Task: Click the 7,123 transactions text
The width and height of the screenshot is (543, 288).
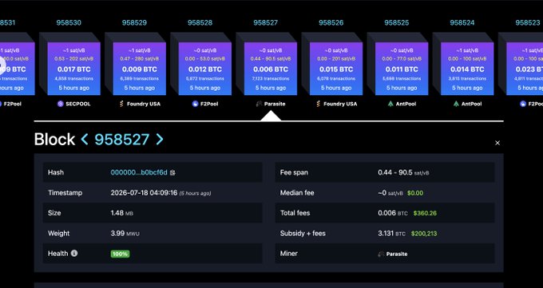Action: coord(271,78)
